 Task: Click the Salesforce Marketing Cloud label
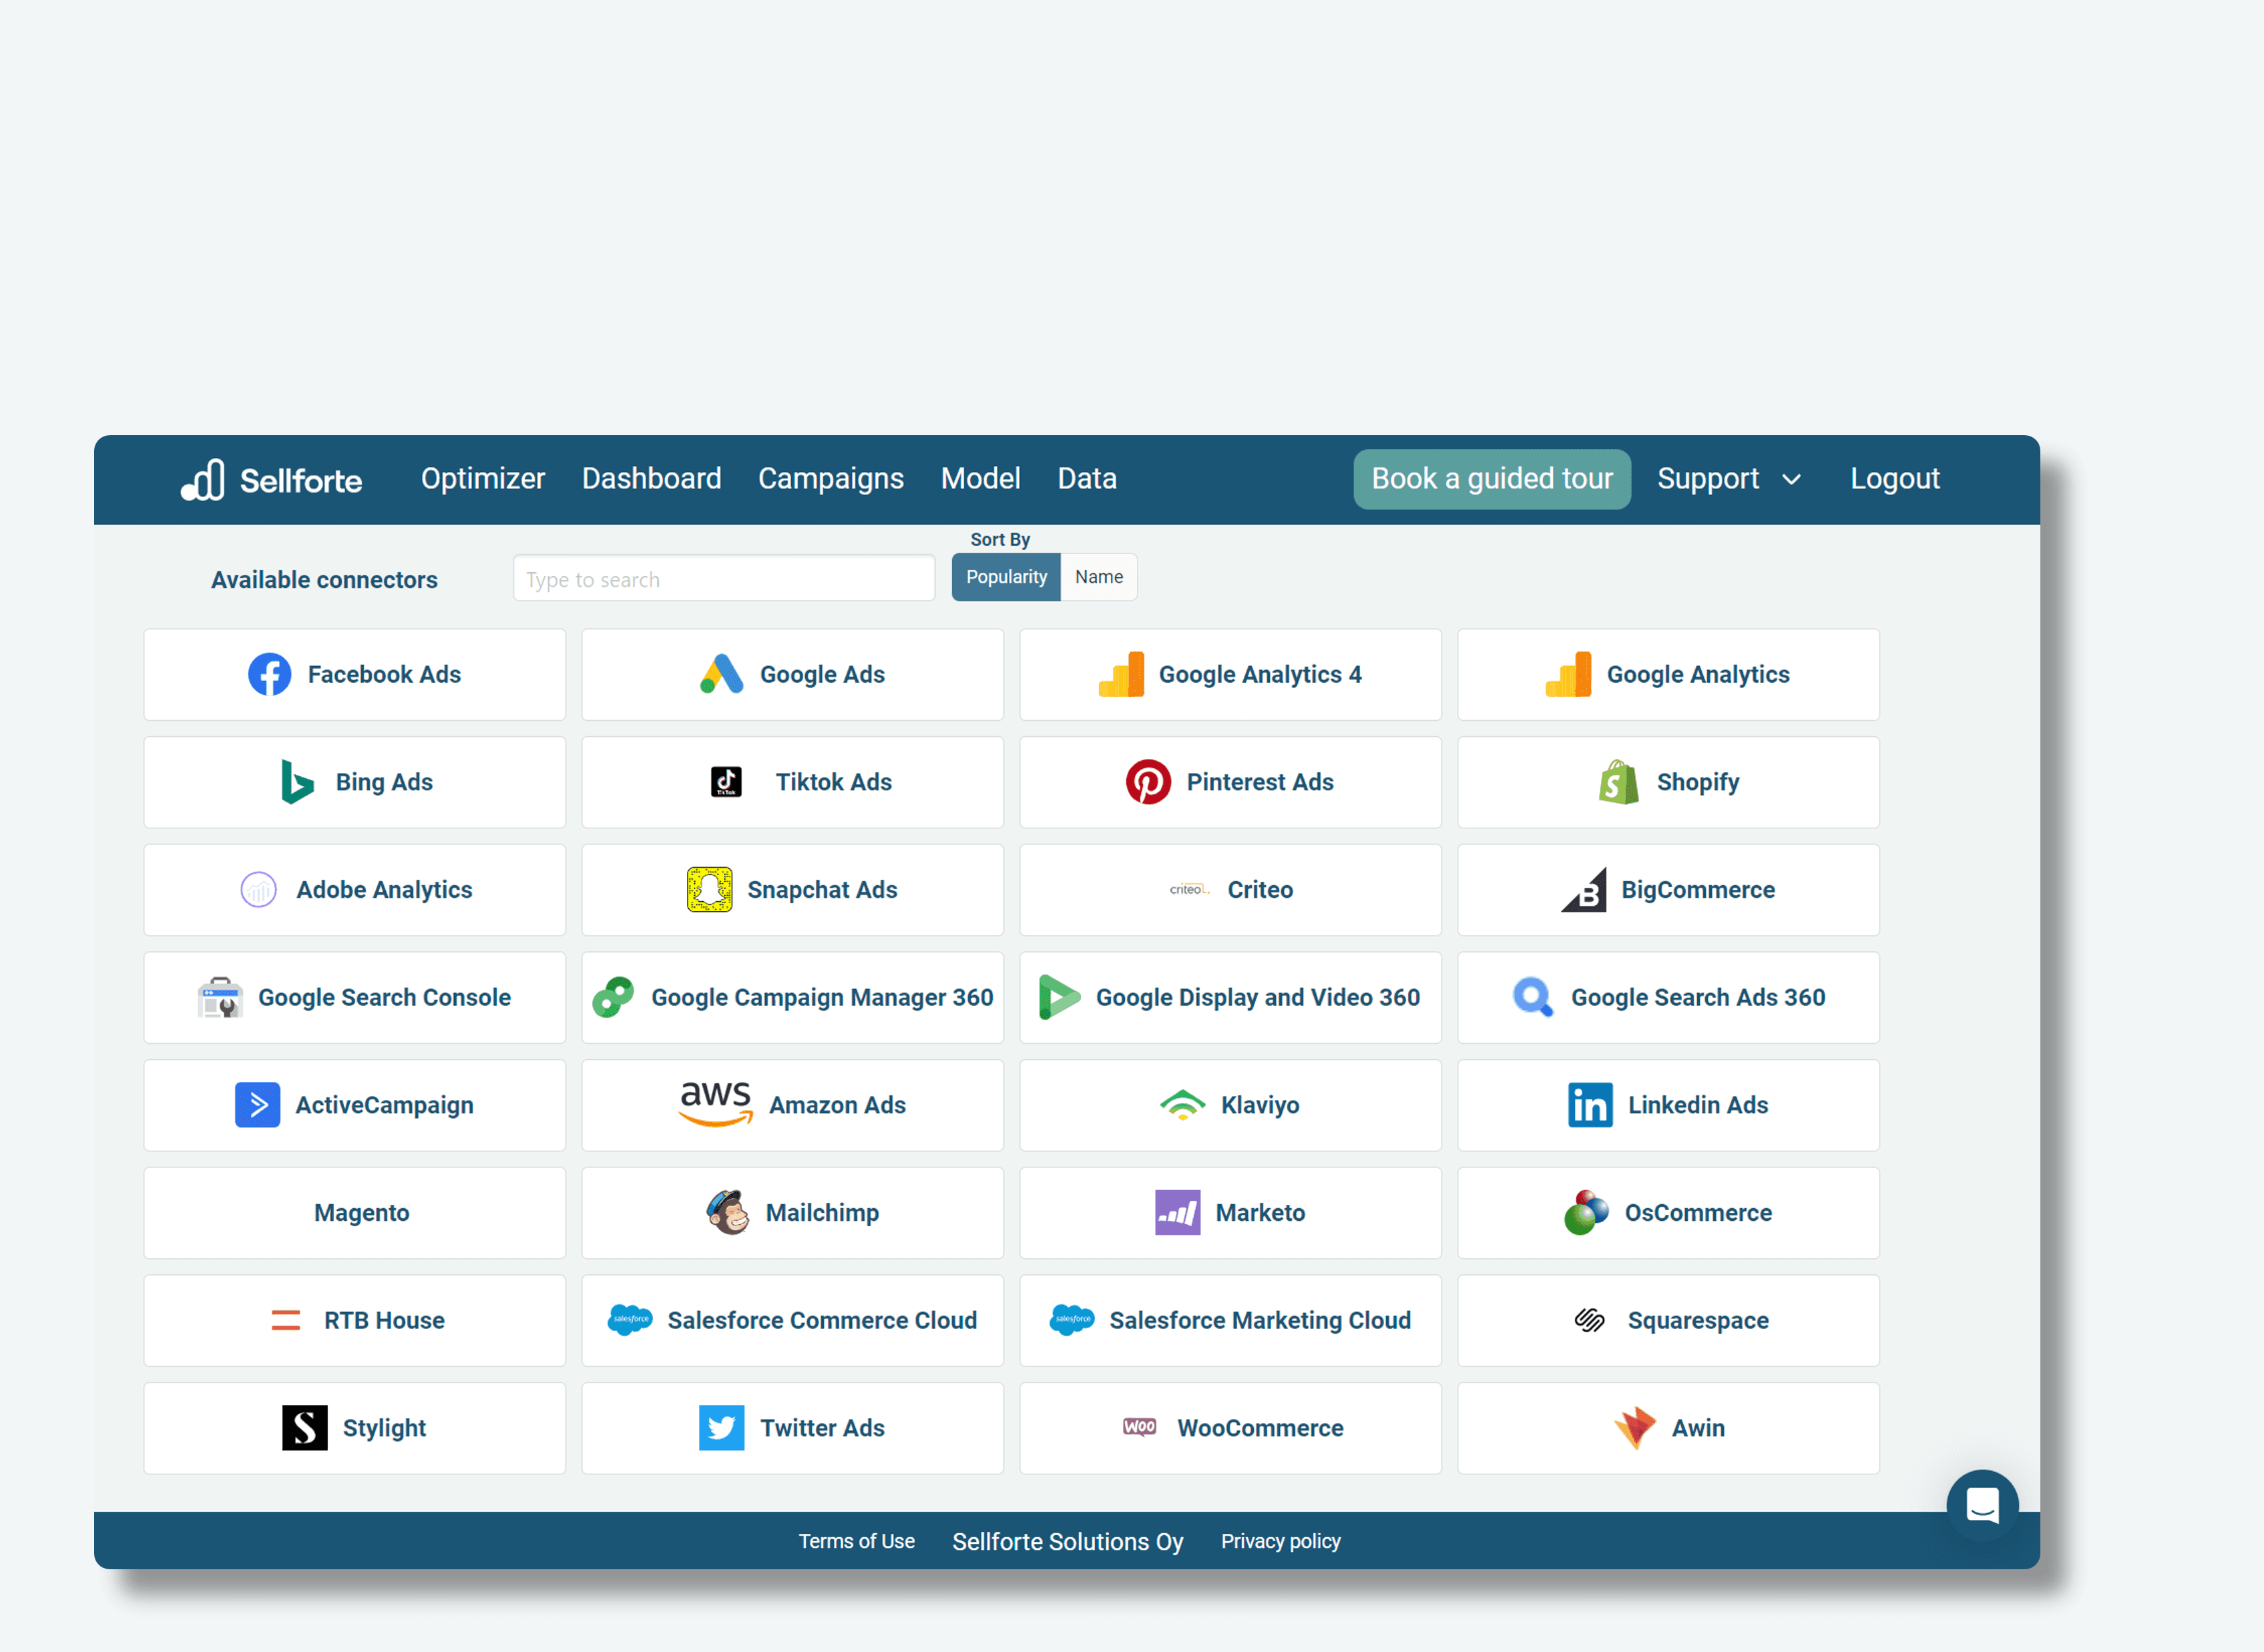[1259, 1320]
